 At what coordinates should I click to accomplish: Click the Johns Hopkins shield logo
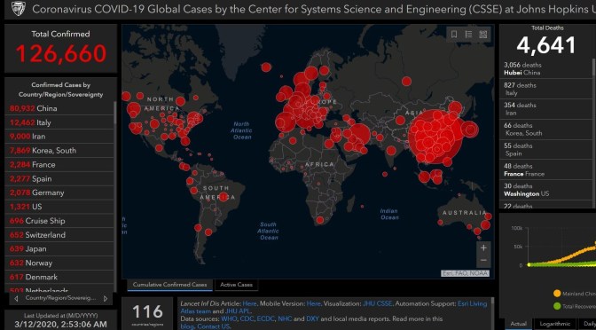coord(18,8)
